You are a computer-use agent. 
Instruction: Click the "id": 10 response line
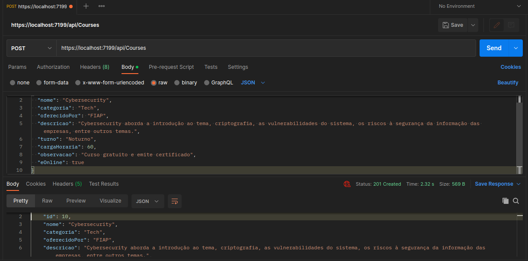tap(57, 216)
